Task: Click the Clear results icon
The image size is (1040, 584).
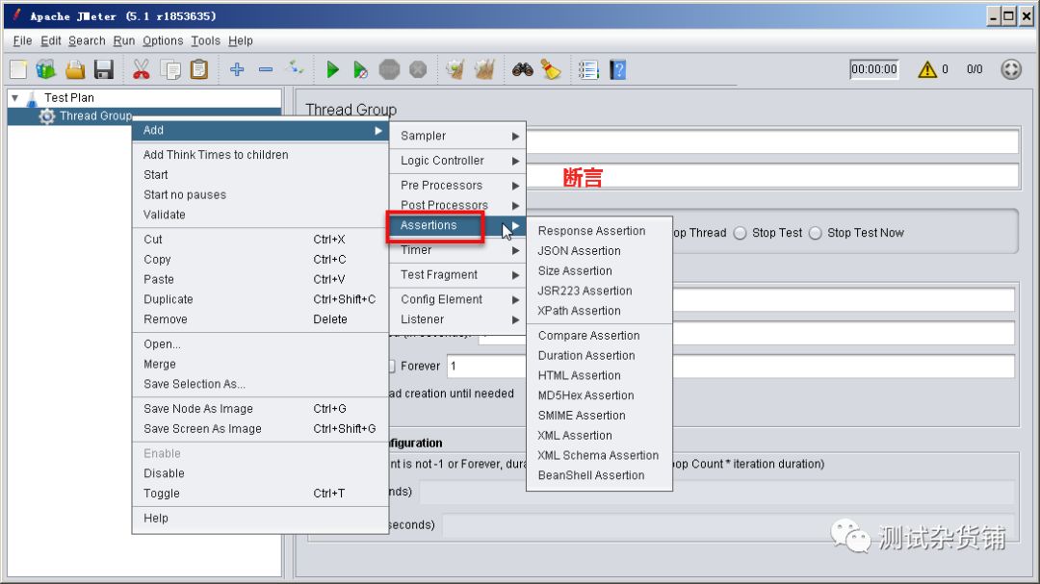Action: click(x=455, y=69)
